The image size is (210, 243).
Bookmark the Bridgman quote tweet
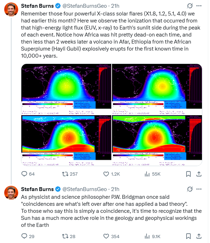tap(188, 236)
